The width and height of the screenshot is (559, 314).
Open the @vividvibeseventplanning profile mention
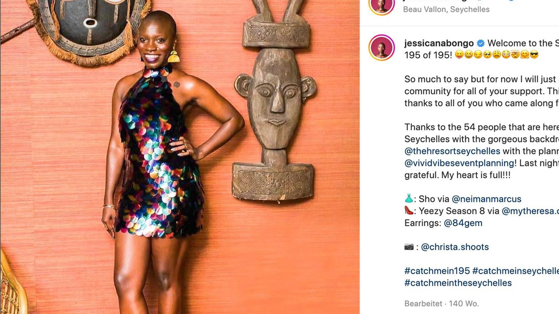459,163
